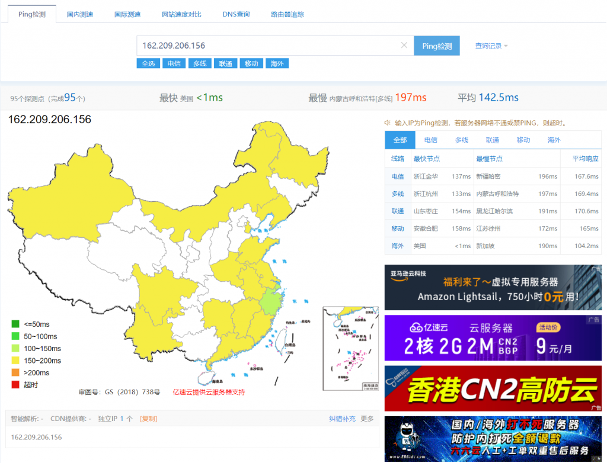Clear the IP address input with X icon
This screenshot has height=463, width=607.
(x=404, y=46)
